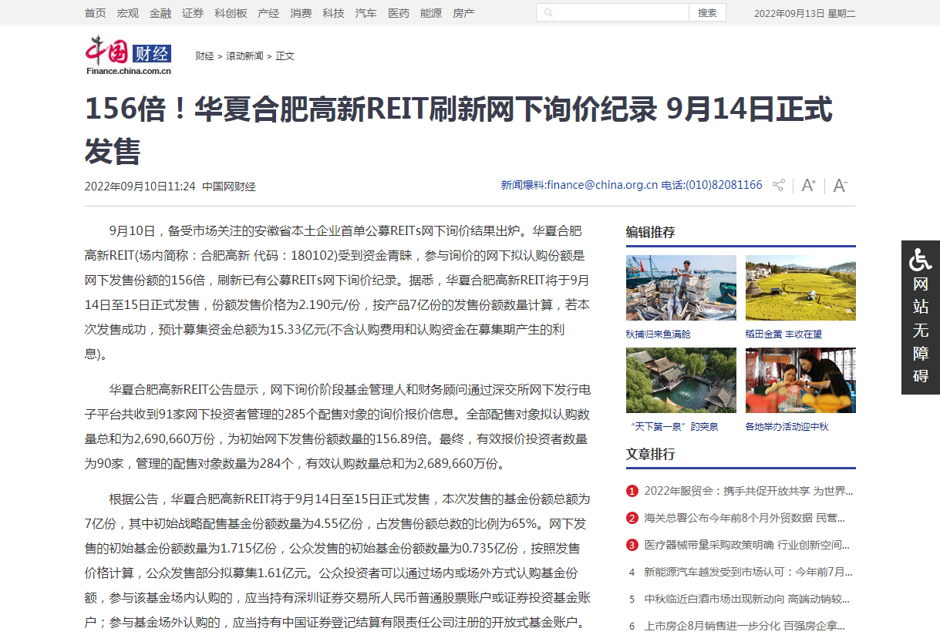Open the wheelchair accessibility icon panel
The image size is (940, 635).
coord(921,260)
